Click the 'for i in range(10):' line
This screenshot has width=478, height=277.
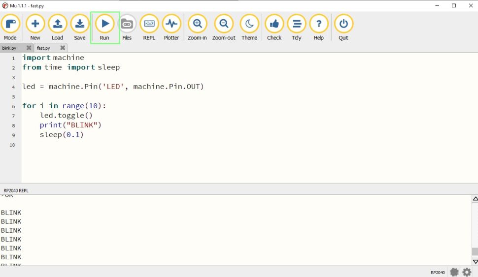coord(64,106)
